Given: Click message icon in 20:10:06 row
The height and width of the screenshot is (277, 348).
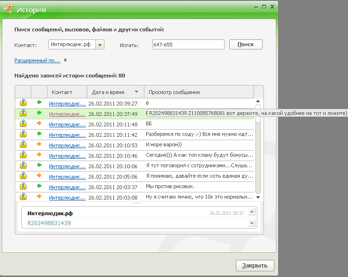Looking at the screenshot, I should pos(23,165).
